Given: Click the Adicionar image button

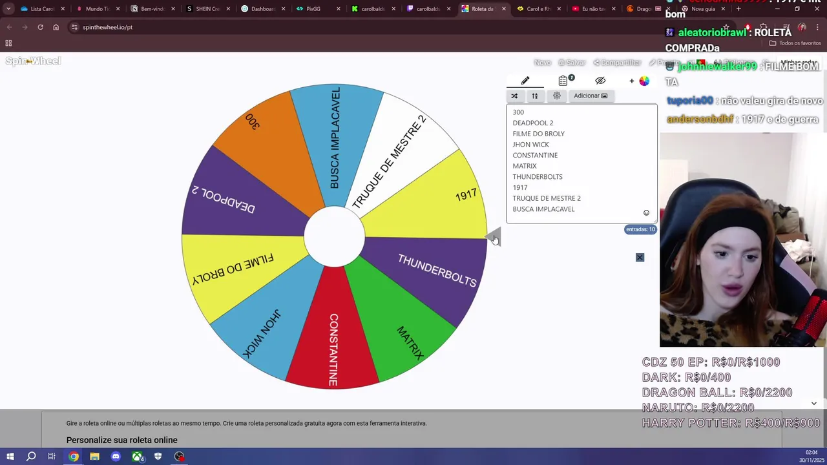Looking at the screenshot, I should point(591,96).
